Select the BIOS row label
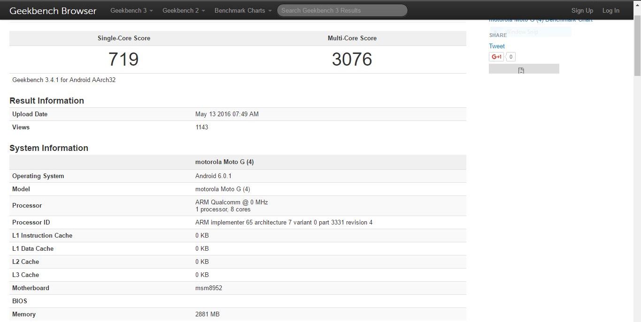The width and height of the screenshot is (641, 322). [x=20, y=301]
